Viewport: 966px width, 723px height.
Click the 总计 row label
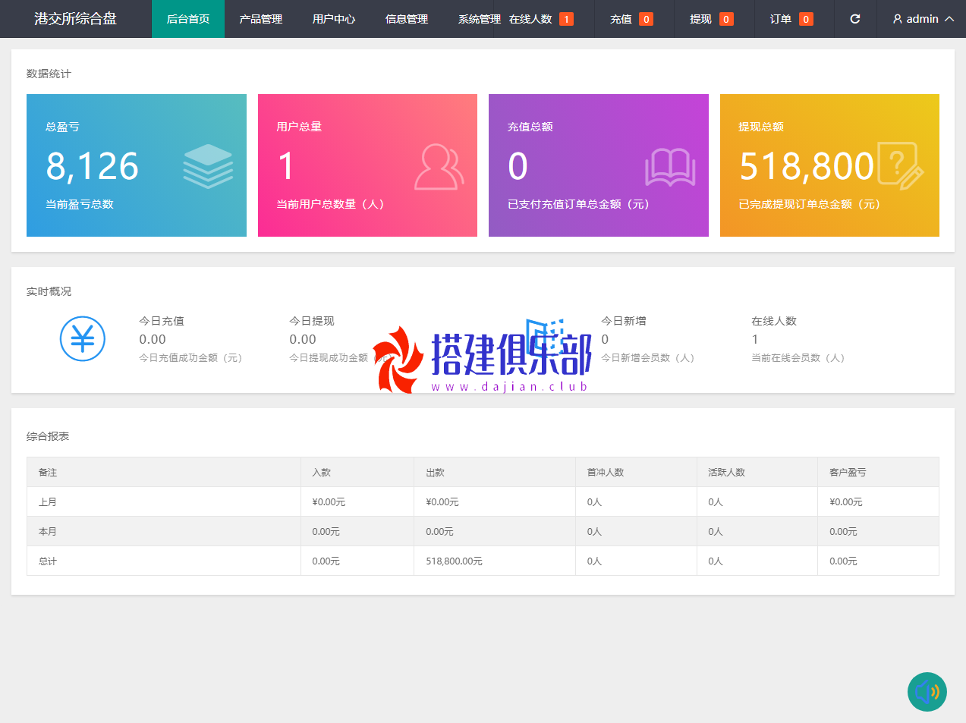(x=48, y=561)
